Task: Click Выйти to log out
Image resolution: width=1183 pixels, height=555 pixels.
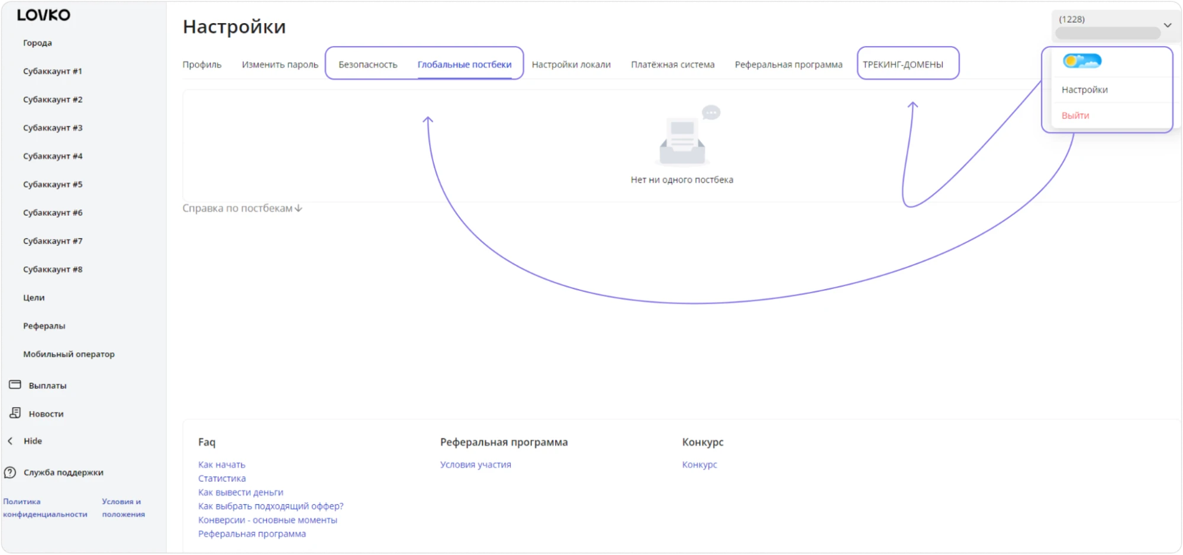Action: click(1075, 116)
